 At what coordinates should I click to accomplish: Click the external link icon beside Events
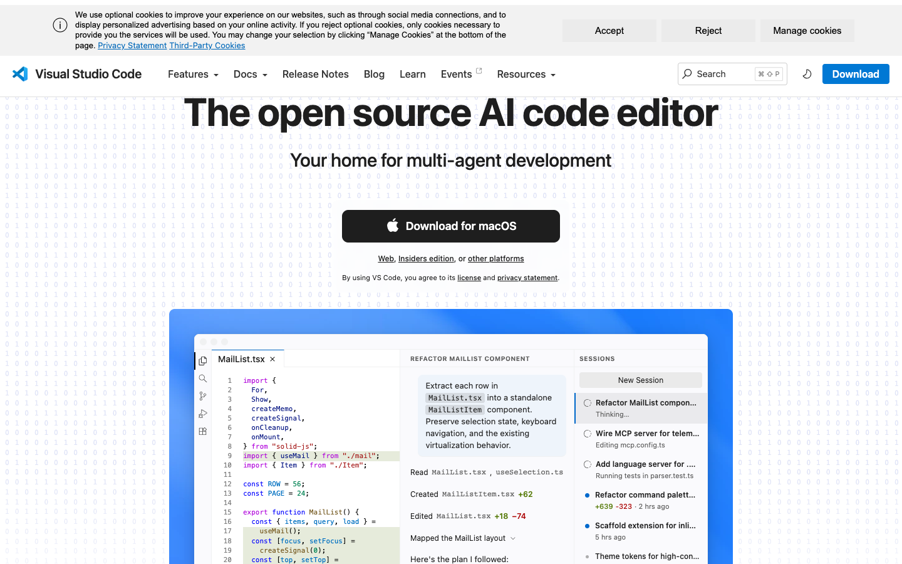[x=479, y=71]
